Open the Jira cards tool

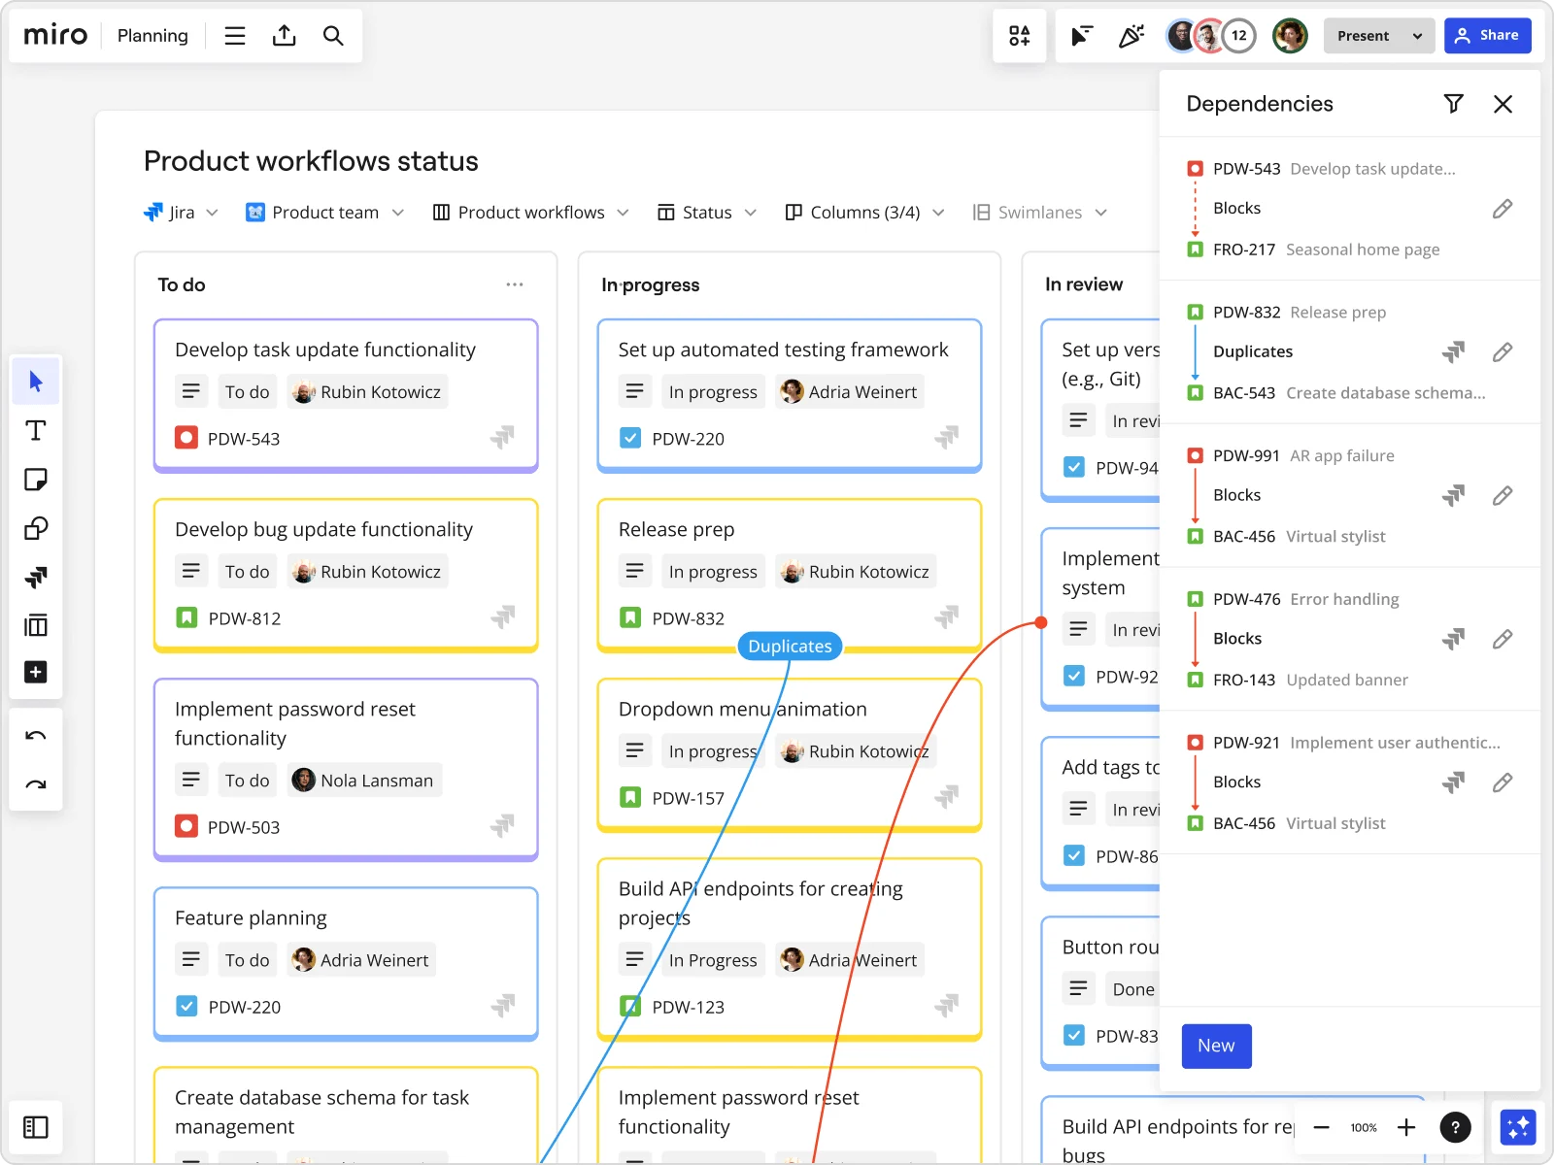click(x=36, y=577)
